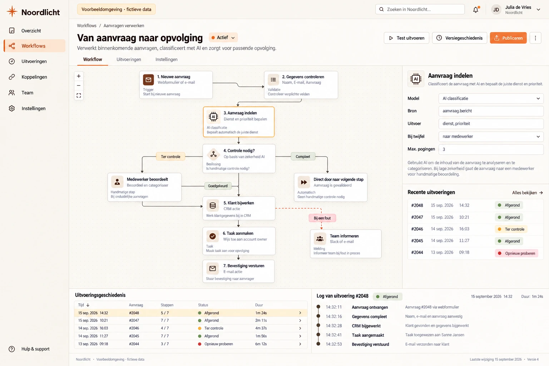Click database icon of Klant bijwerken node
549x366 pixels.
point(213,206)
